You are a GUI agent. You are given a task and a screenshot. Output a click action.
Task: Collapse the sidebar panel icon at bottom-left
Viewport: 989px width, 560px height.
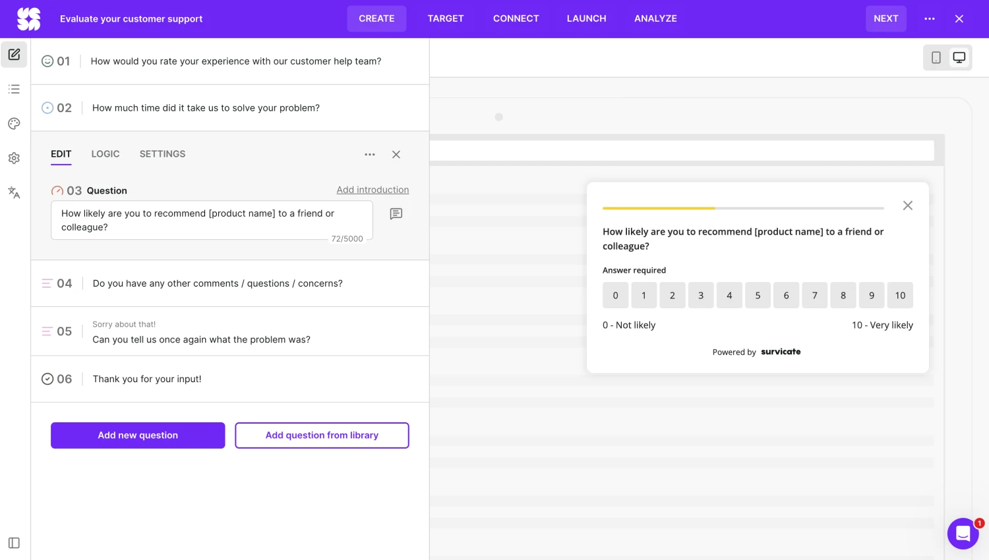tap(14, 543)
